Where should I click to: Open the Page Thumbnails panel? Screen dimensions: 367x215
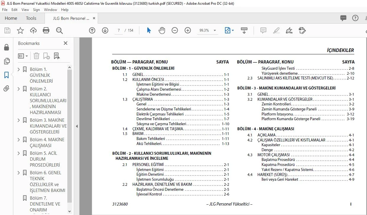pos(6,61)
